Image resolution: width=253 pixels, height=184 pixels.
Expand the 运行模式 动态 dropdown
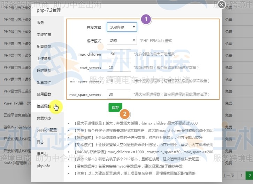[x=122, y=40]
